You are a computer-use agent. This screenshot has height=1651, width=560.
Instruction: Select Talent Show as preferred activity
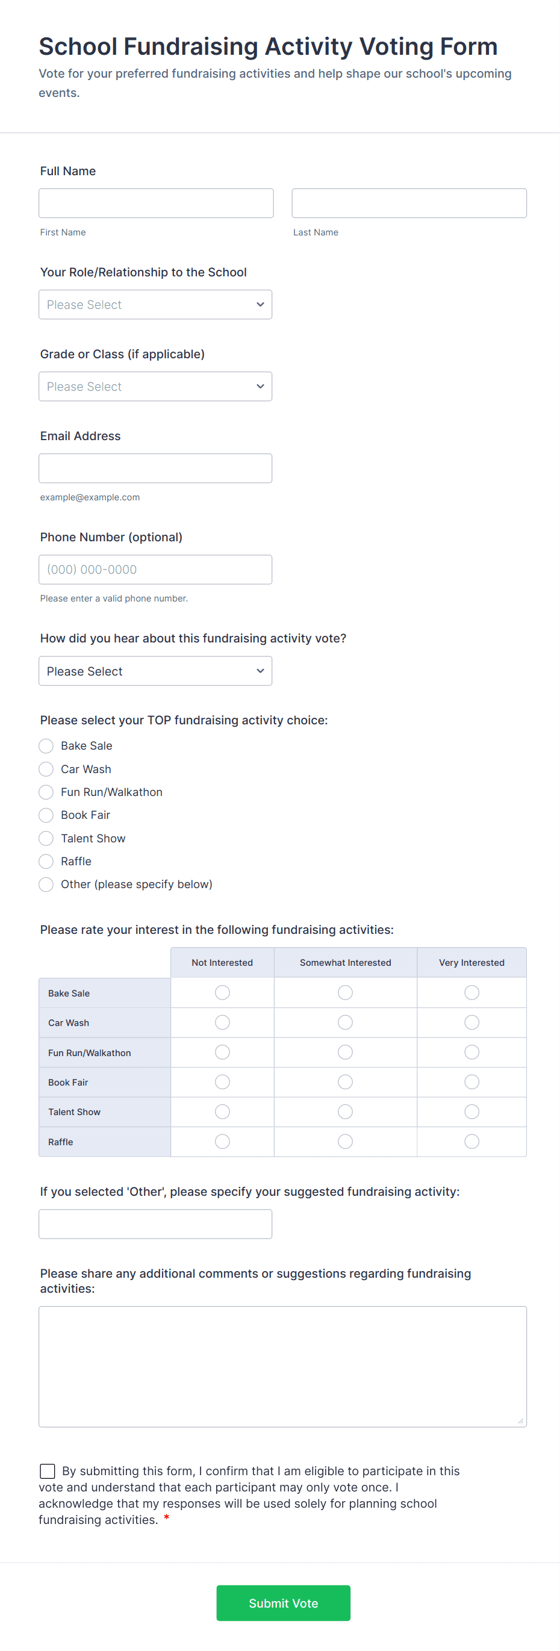pyautogui.click(x=46, y=838)
